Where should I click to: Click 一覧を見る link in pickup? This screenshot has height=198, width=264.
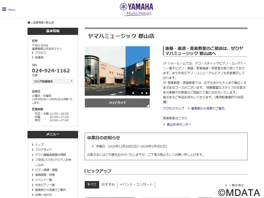pos(236,185)
